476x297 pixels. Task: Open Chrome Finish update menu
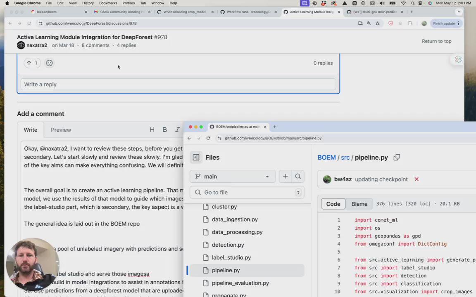point(446,24)
